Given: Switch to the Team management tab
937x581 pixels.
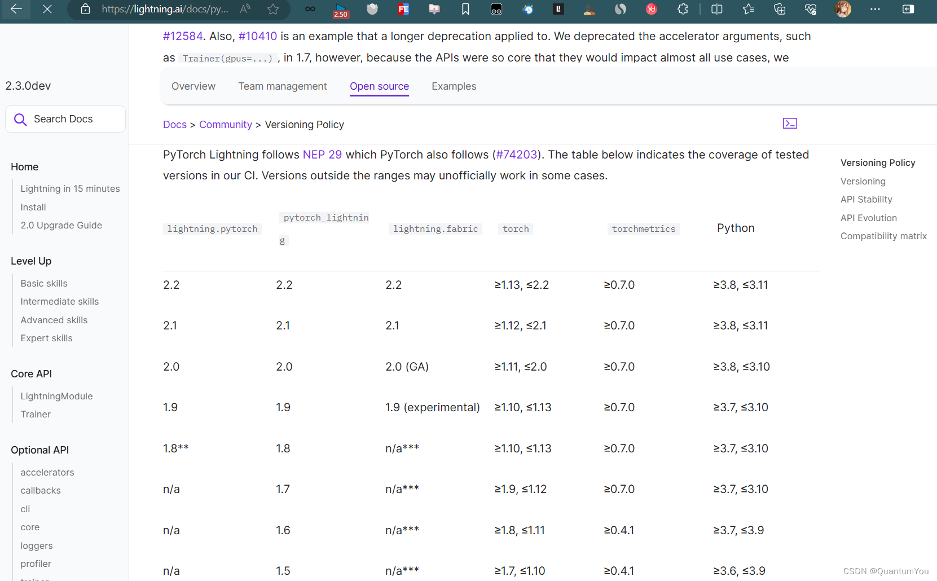Looking at the screenshot, I should point(283,86).
